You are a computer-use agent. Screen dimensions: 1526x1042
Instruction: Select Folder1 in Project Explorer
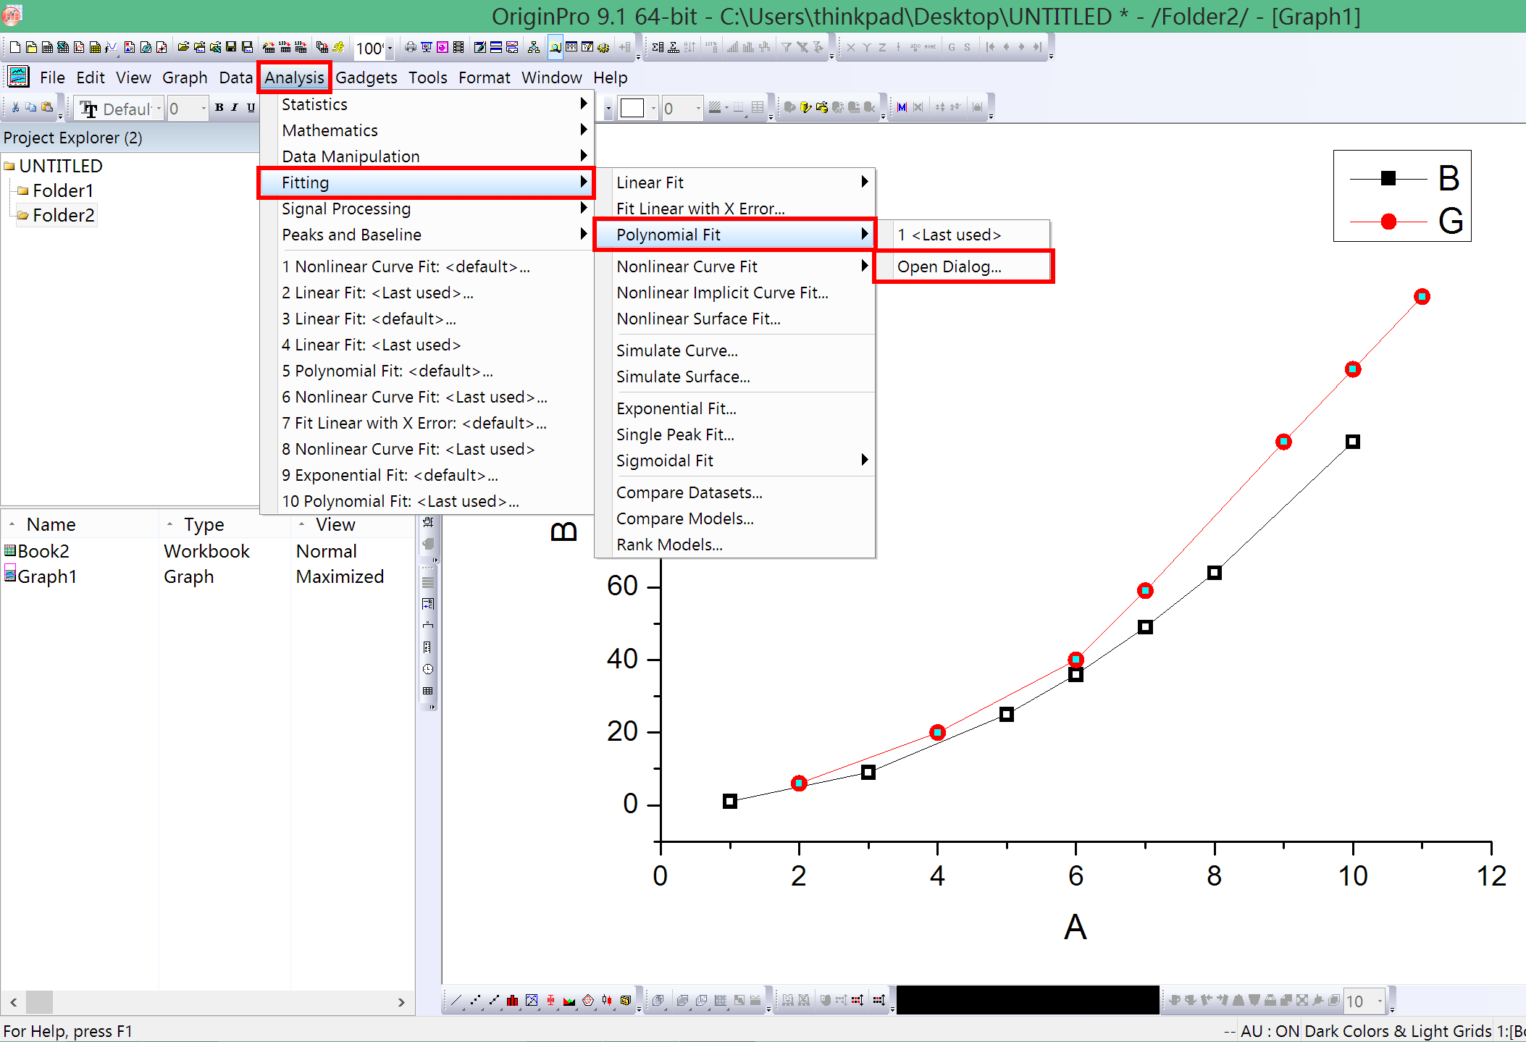click(x=63, y=190)
